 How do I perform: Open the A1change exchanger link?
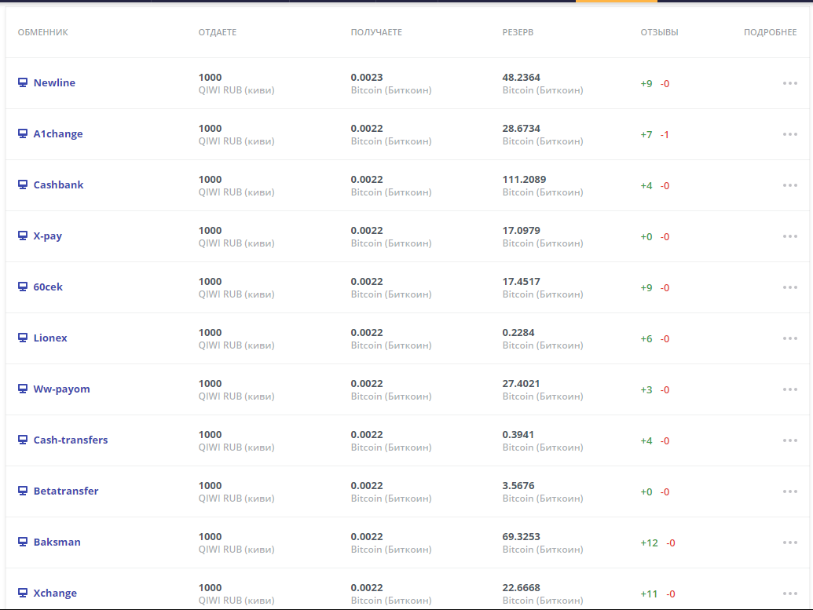tap(58, 133)
